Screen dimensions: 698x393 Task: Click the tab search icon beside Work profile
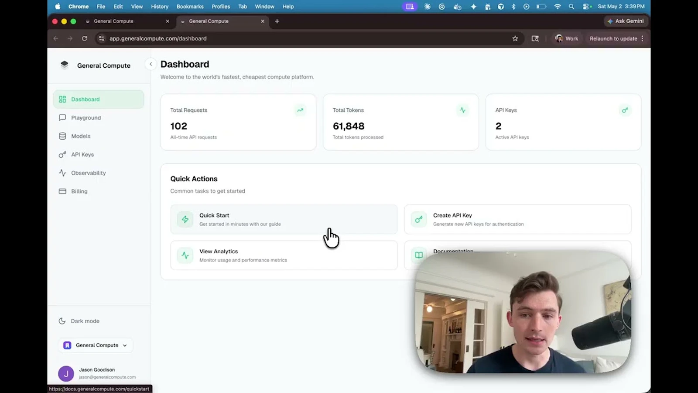click(535, 38)
